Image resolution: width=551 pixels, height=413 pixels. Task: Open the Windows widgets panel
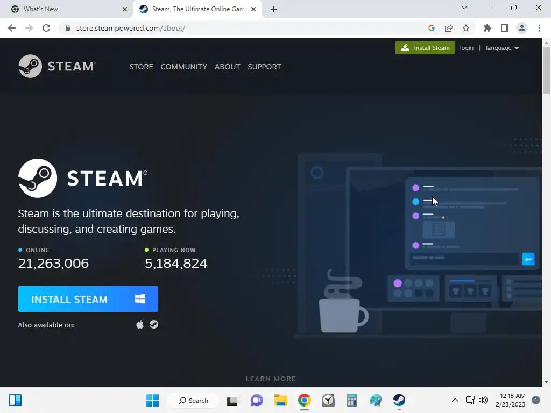15,400
